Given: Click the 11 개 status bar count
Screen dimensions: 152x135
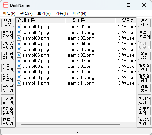Looking at the screenshot, I should click(76, 131).
